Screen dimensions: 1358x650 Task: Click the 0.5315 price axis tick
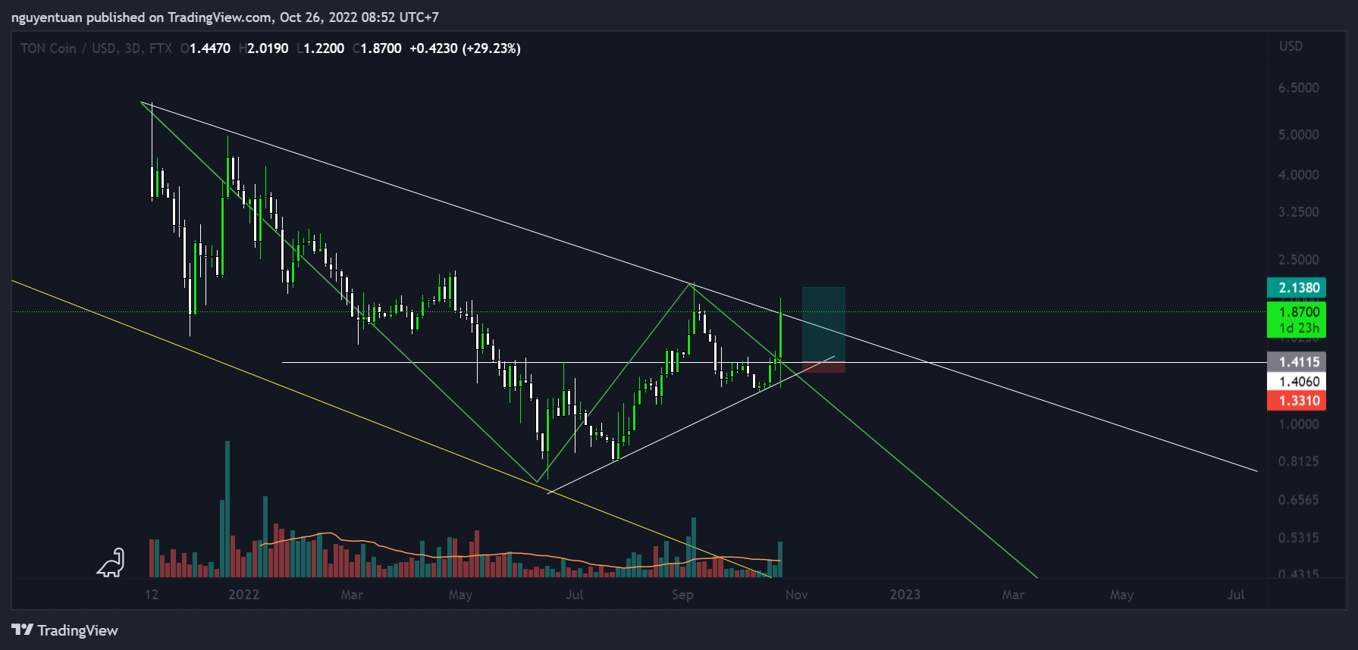1299,538
